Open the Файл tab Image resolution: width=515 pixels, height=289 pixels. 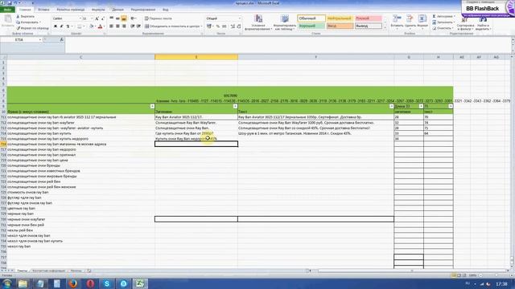pyautogui.click(x=7, y=10)
